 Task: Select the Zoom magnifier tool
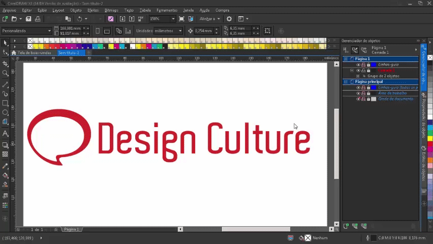(x=5, y=73)
